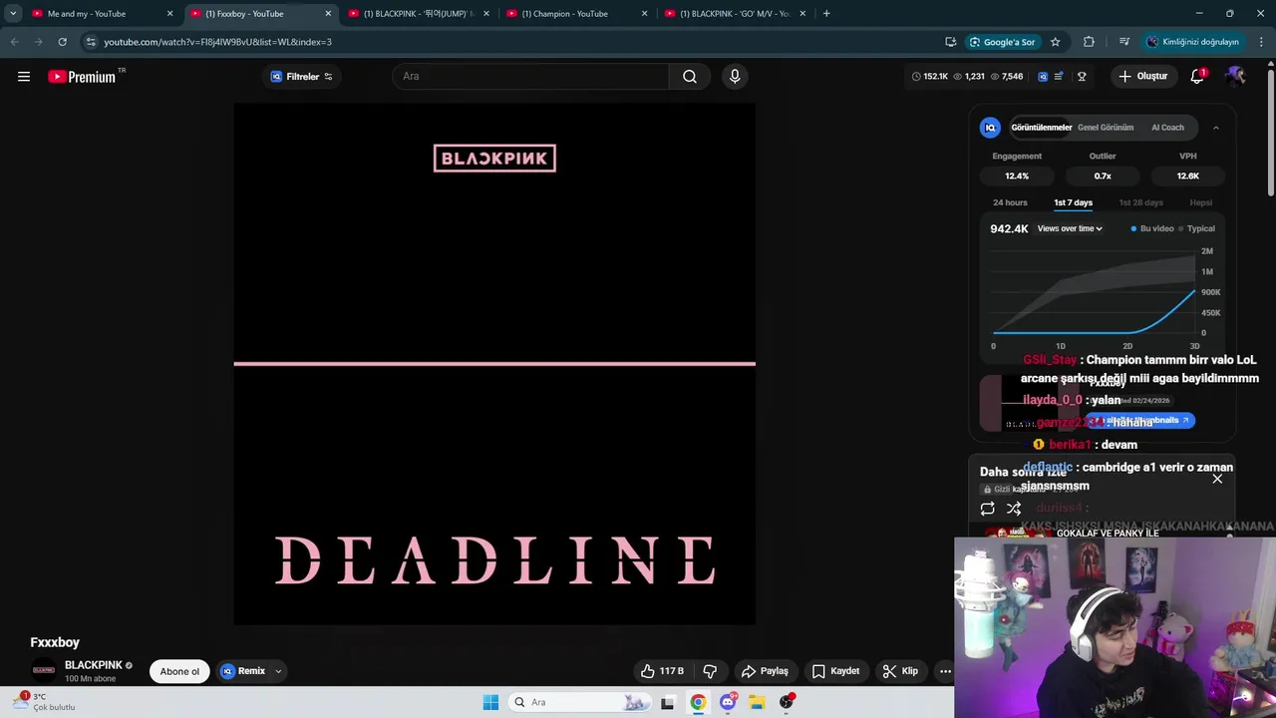Toggle the Typical legend series
Screen dimensions: 1276x718
pyautogui.click(x=1196, y=228)
